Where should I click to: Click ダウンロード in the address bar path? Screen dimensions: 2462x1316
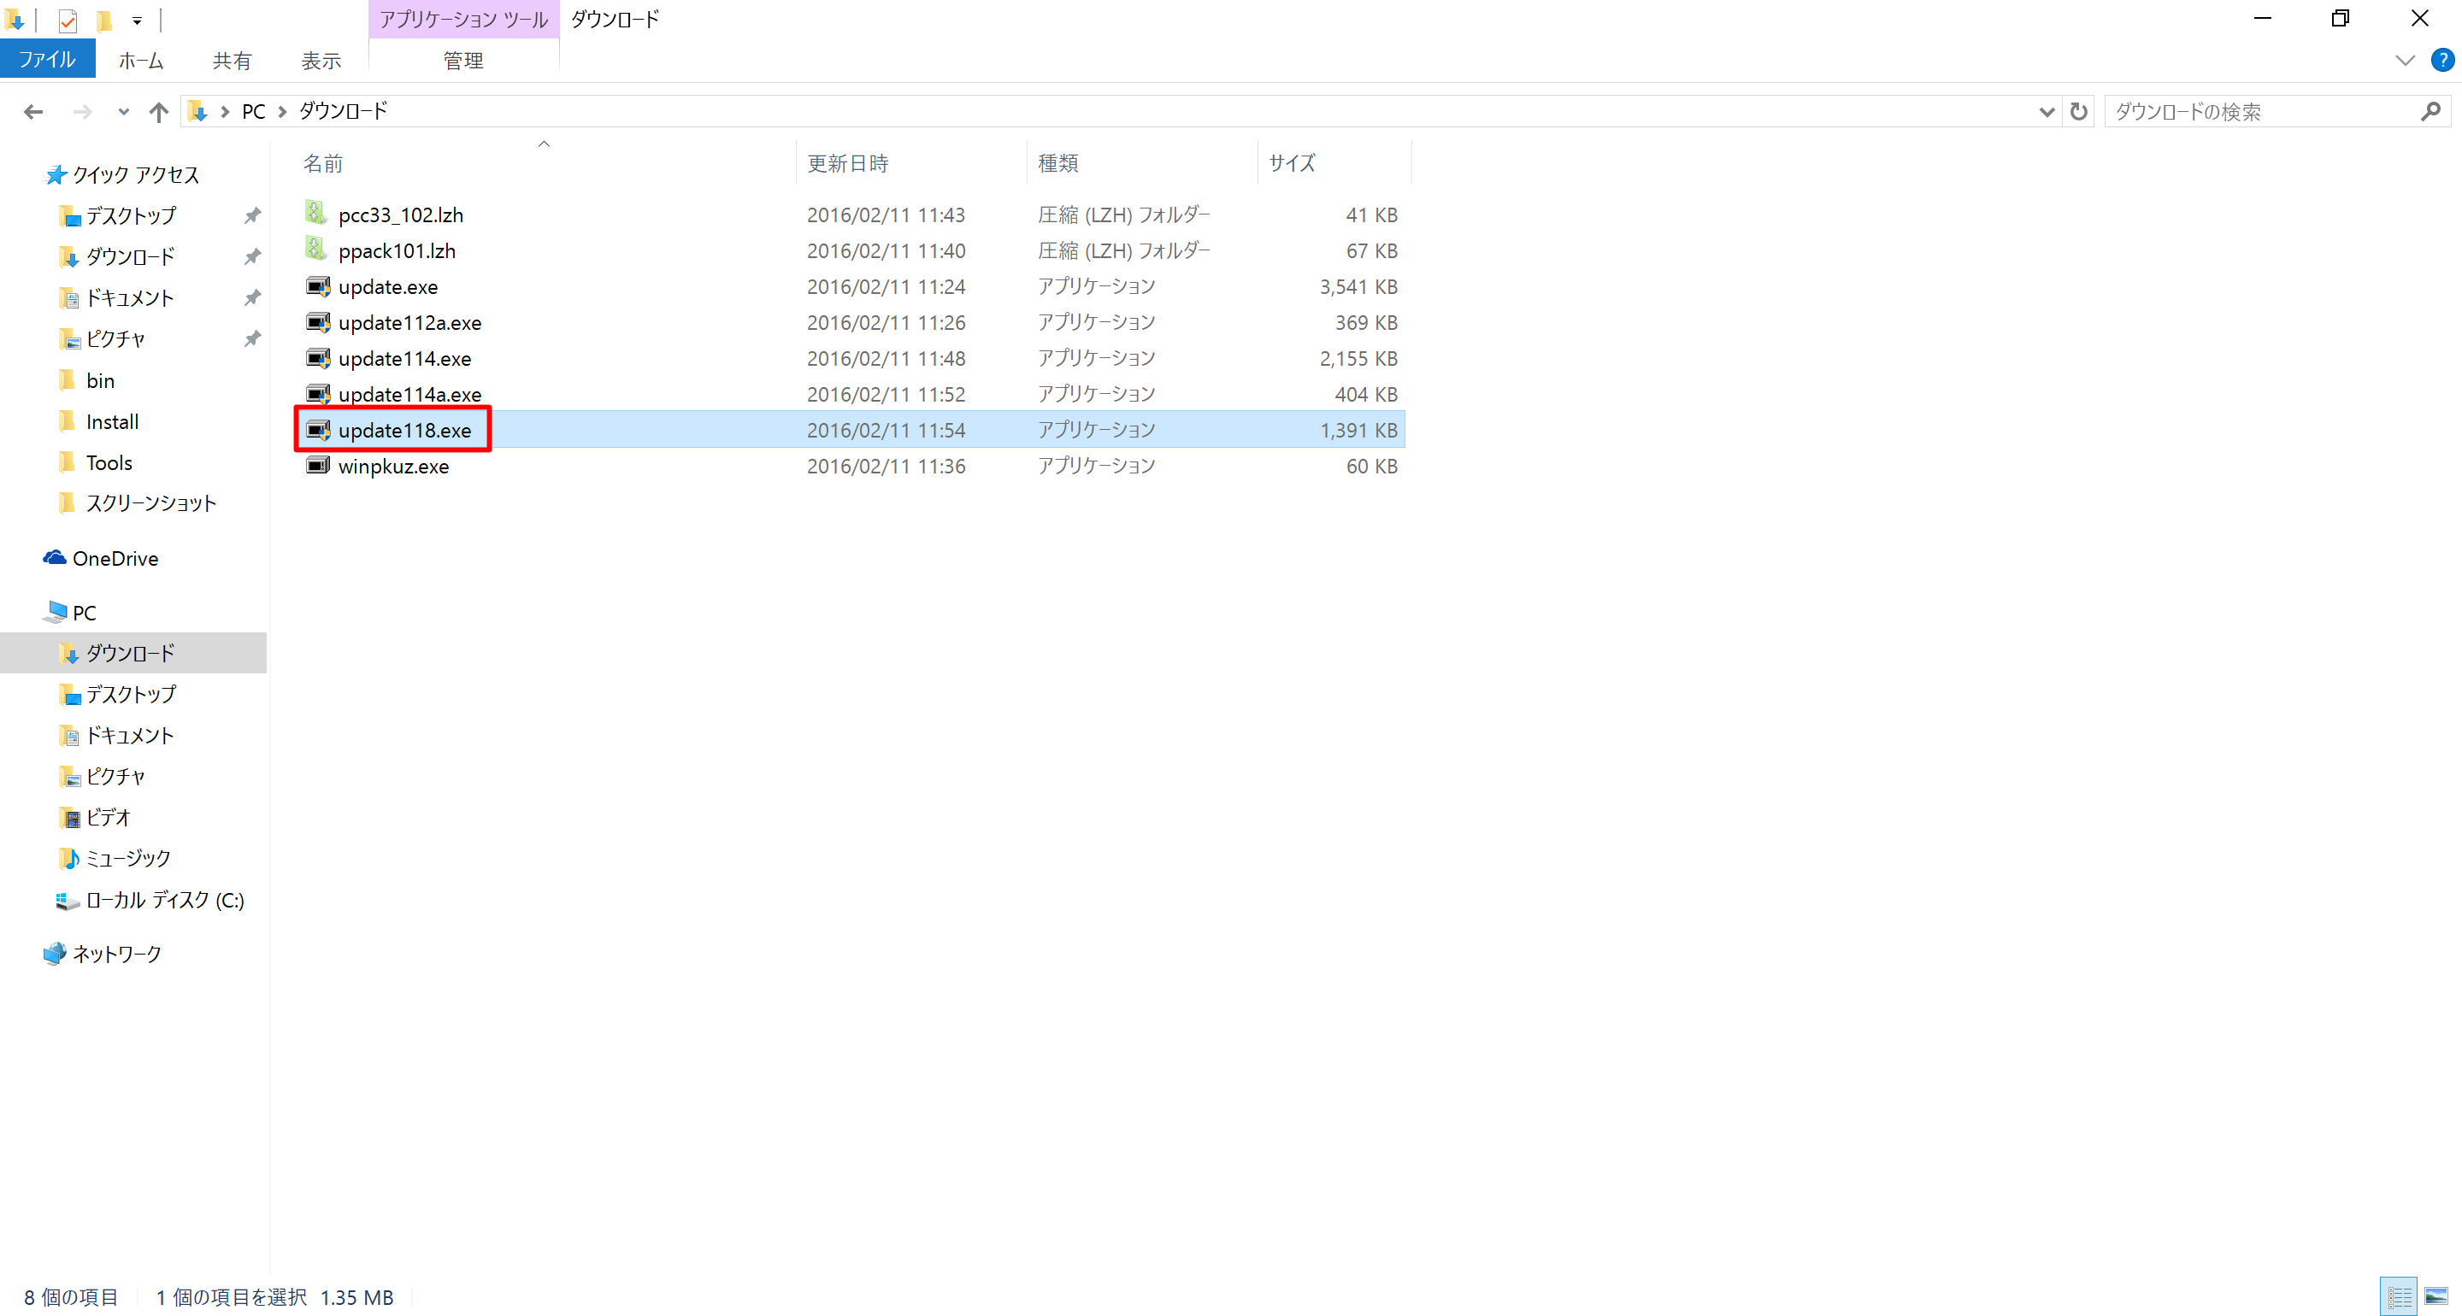point(343,111)
